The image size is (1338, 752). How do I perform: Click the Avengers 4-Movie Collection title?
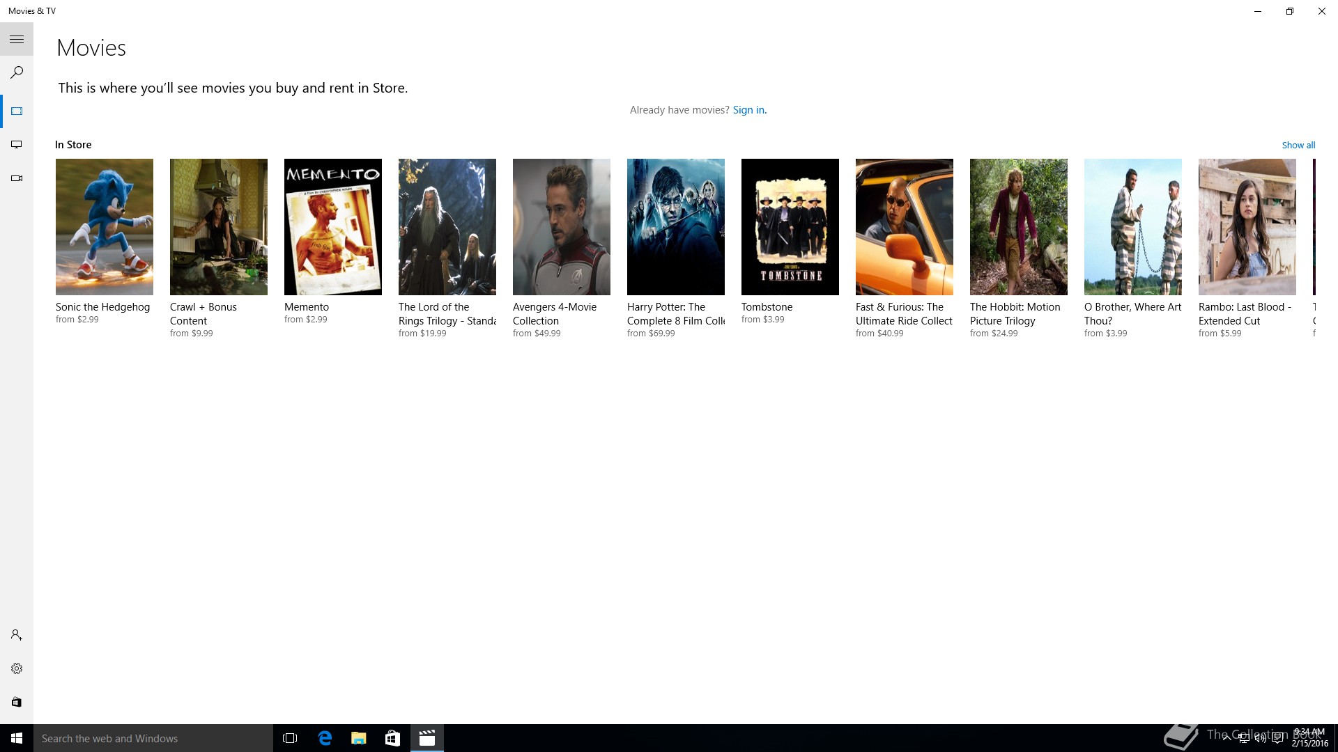click(555, 314)
